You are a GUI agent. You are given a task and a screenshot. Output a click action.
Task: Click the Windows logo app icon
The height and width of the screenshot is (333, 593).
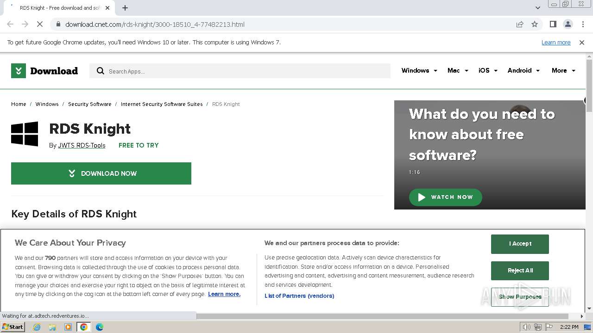click(25, 134)
